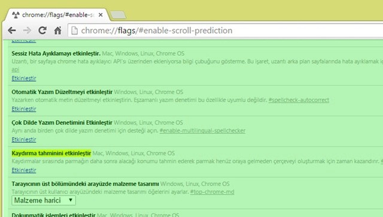The image size is (383, 217).
Task: Reload the flags page
Action: 42,31
